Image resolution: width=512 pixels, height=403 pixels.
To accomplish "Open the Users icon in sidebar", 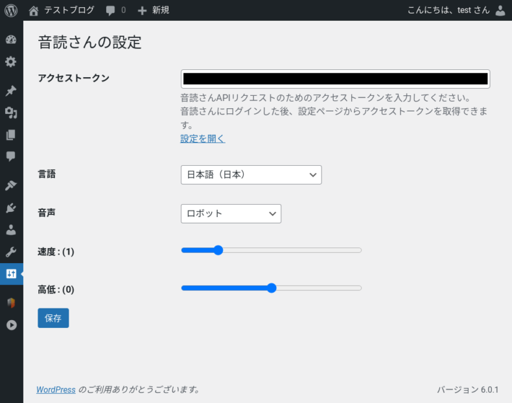I will click(x=11, y=230).
